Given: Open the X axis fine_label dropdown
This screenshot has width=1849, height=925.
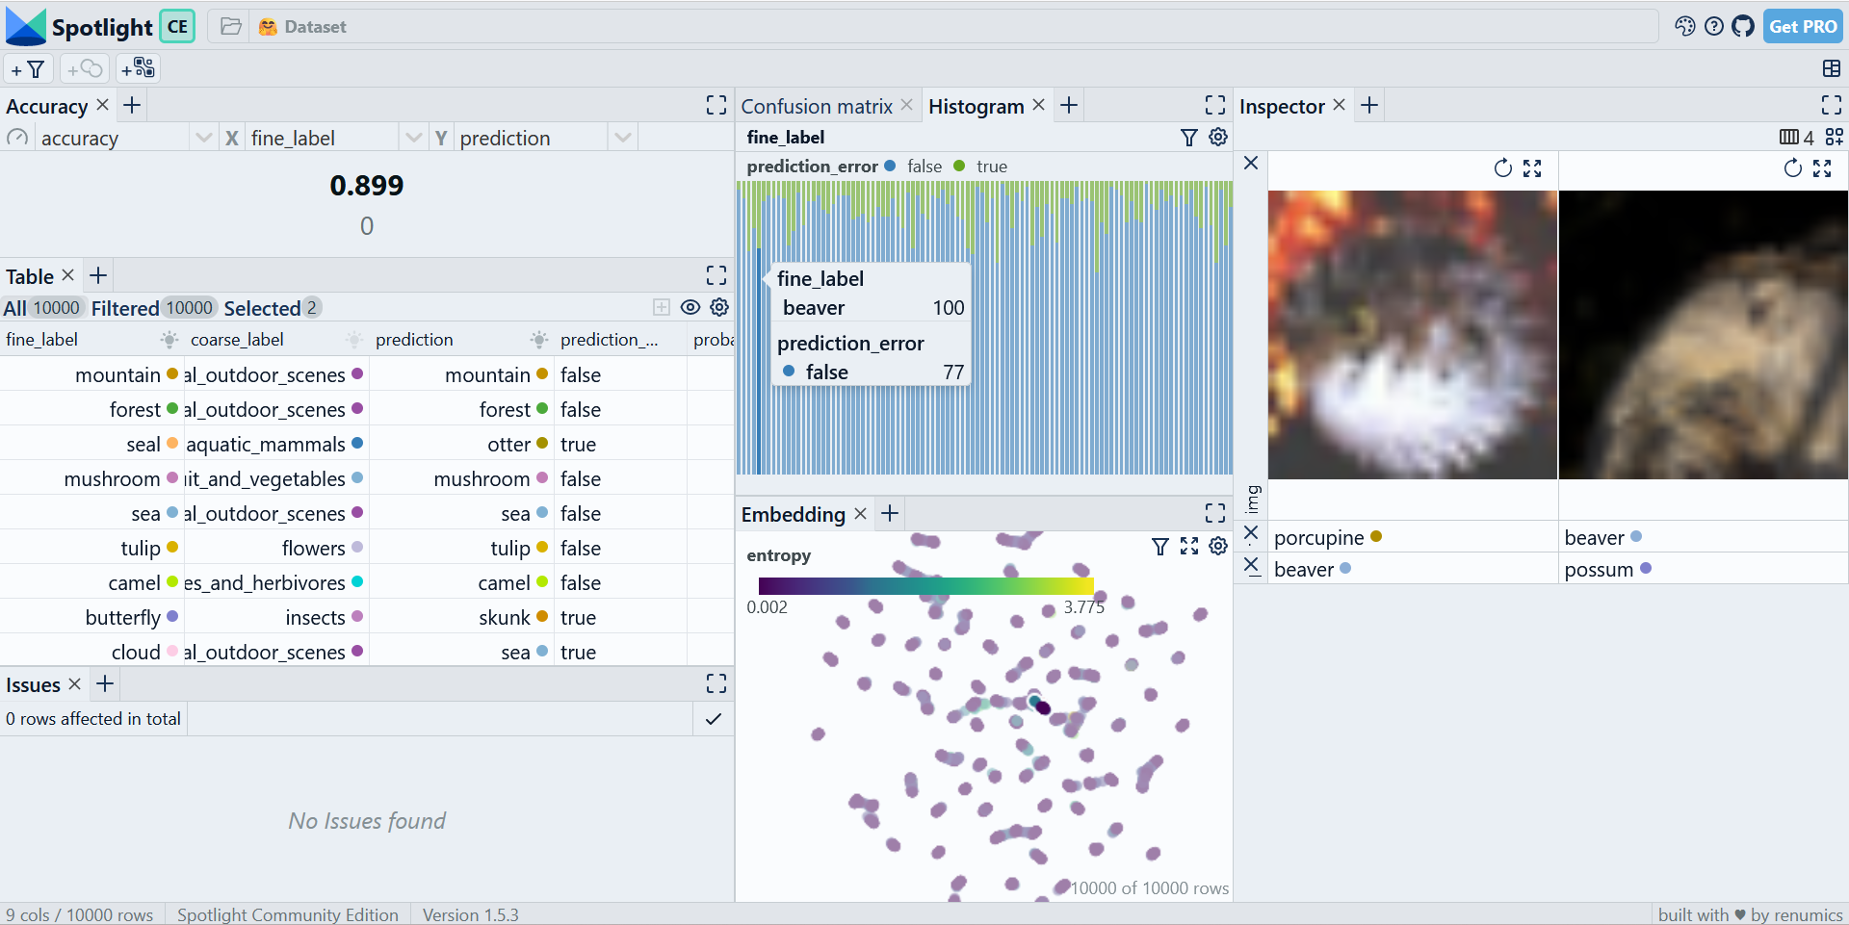Looking at the screenshot, I should 413,138.
